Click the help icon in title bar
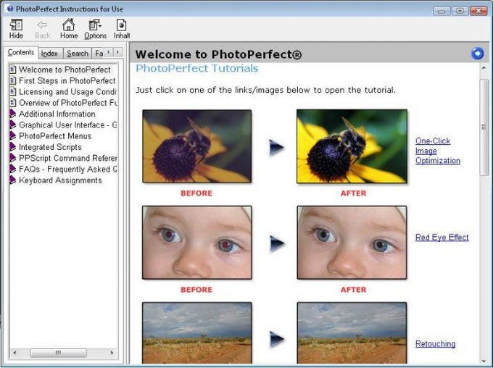 tap(9, 9)
